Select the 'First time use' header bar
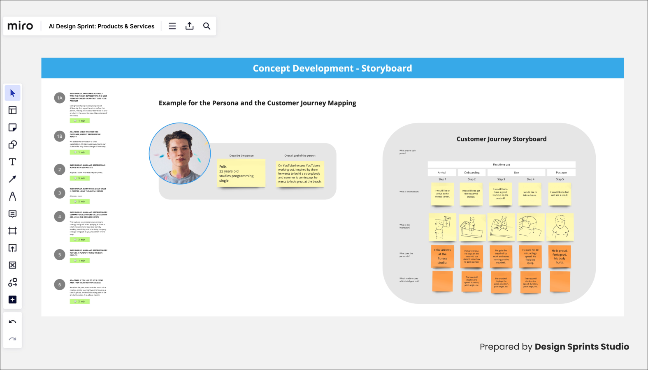 (502, 164)
